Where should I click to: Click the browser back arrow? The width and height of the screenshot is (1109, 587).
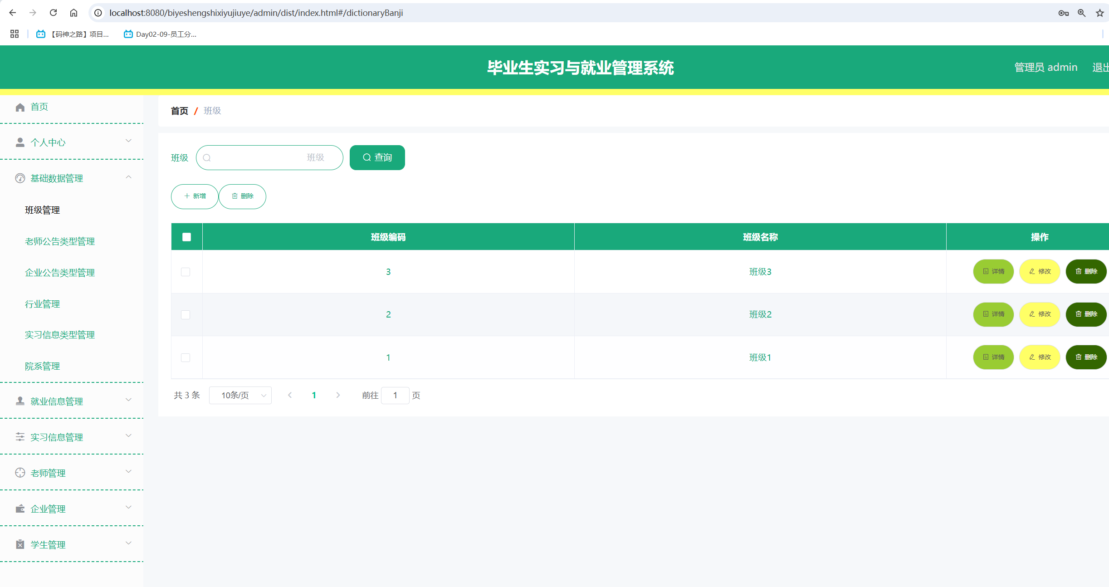pyautogui.click(x=13, y=13)
